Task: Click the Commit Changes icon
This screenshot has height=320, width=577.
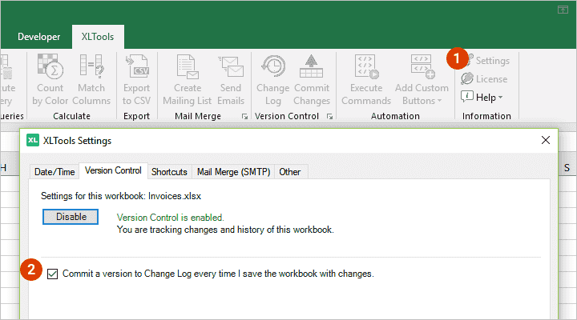Action: pos(311,66)
